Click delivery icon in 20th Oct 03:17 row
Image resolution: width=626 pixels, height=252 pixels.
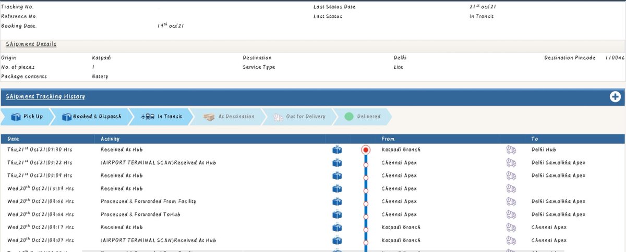pos(511,228)
